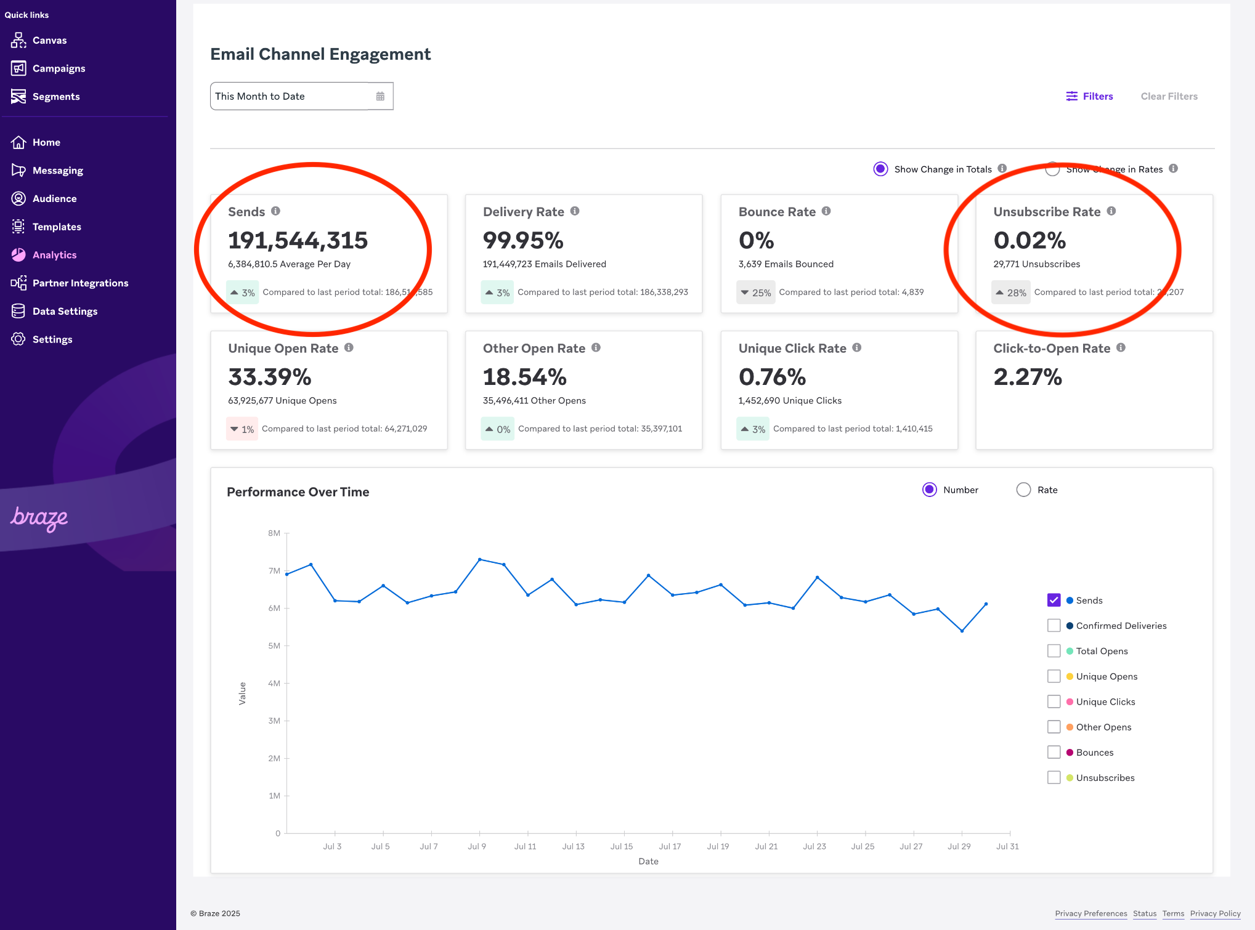Click the Segments icon in the sidebar

18,97
